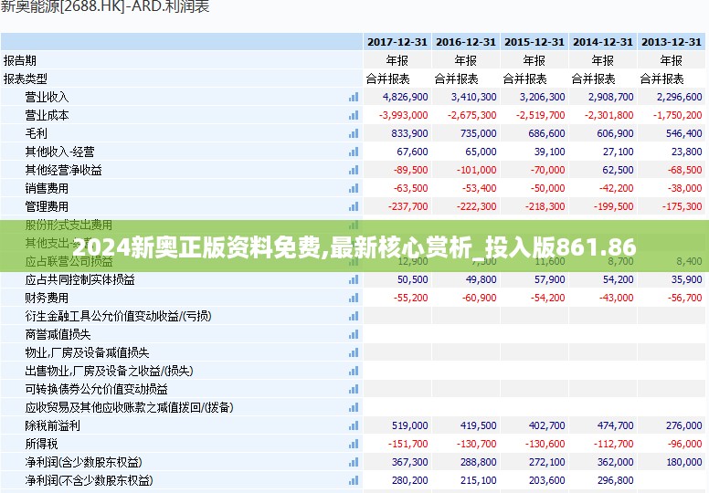The width and height of the screenshot is (709, 493).
Task: Click net profit value 367,300
Action: point(409,462)
